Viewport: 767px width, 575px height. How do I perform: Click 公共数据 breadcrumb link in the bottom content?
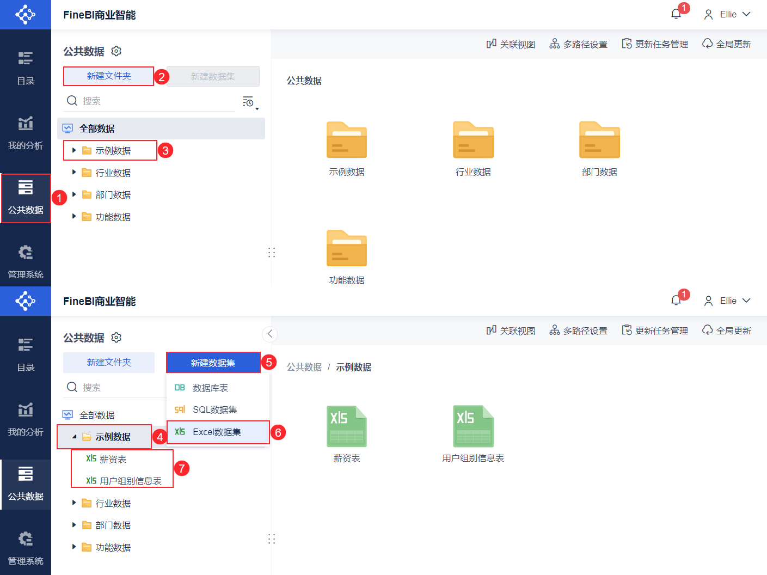pyautogui.click(x=304, y=367)
